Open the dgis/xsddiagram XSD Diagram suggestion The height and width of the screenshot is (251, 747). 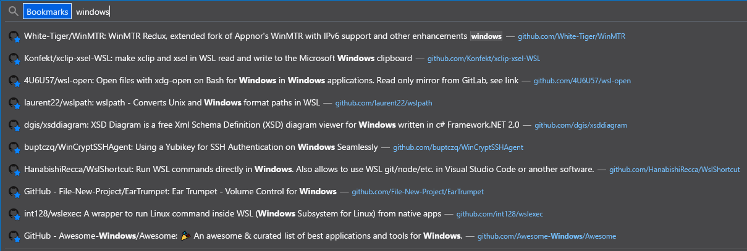(x=373, y=125)
